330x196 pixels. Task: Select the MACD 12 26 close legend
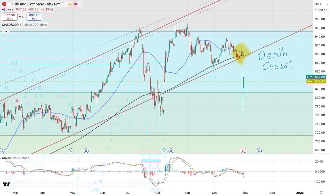16,158
